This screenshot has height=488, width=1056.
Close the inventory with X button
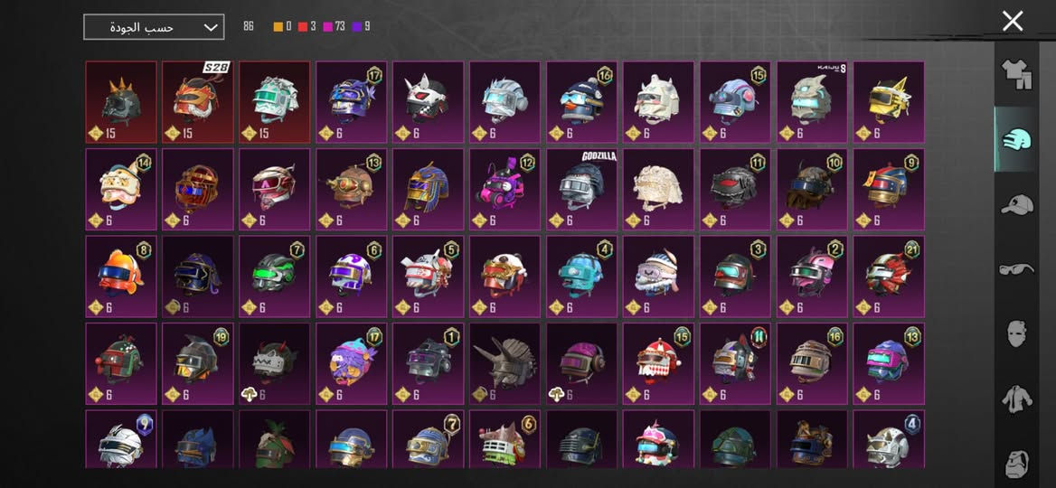tap(1013, 21)
